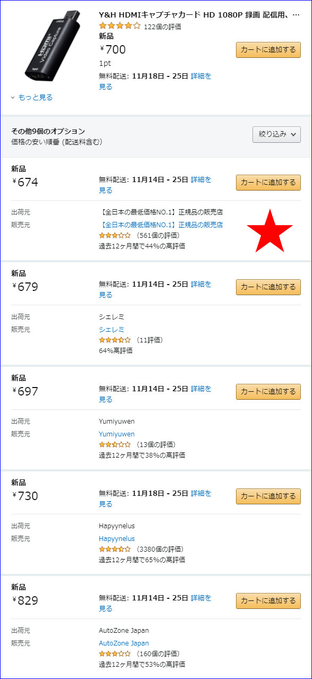Click star rating with 561 reviews
The width and height of the screenshot is (312, 679).
coord(115,235)
